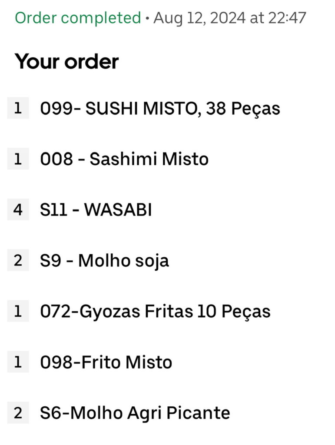Viewport: 335px width, 445px height.
Task: Open the S11 - WASABI item
Action: tap(96, 210)
